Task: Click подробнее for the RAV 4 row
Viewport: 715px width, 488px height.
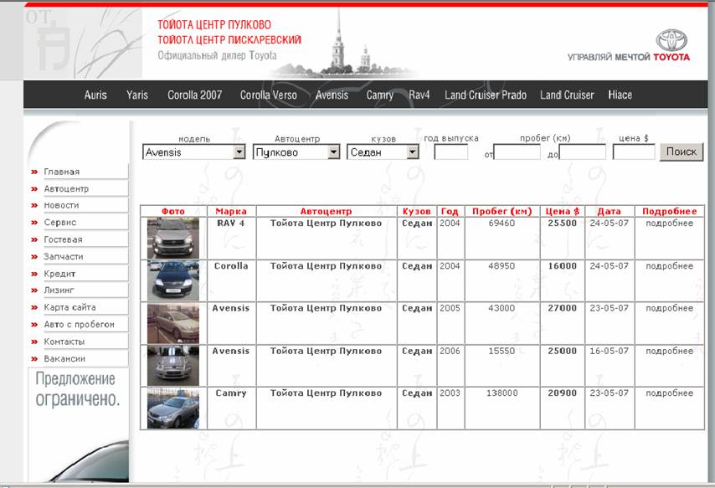Action: (670, 223)
